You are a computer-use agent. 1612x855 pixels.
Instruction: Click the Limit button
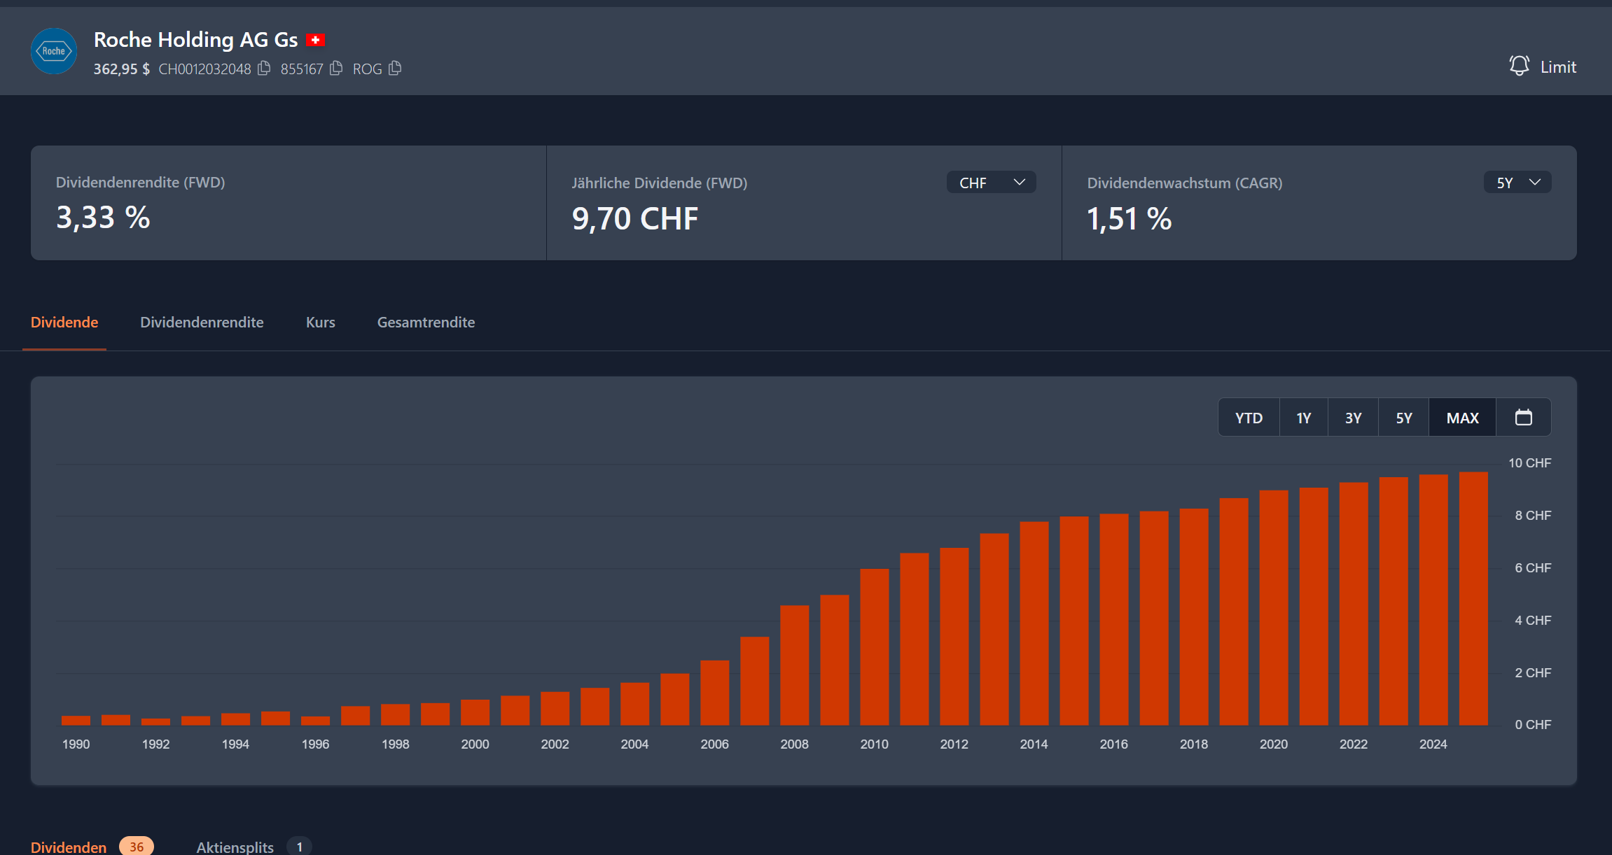tap(1557, 67)
